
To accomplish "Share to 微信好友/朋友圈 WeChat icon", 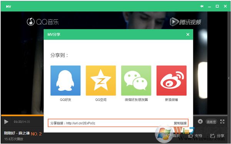I will tap(136, 80).
